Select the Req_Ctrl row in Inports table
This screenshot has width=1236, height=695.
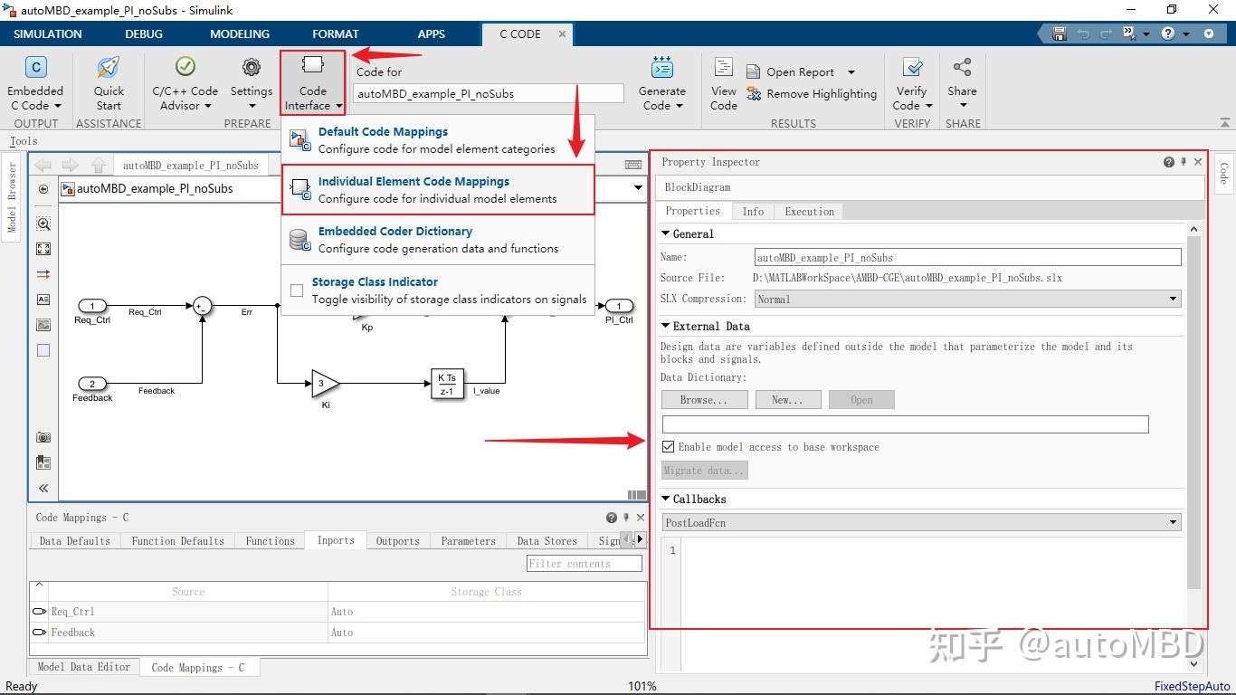pyautogui.click(x=338, y=612)
